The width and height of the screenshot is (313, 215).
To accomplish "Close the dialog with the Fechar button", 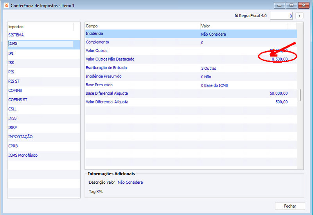I will pos(290,206).
